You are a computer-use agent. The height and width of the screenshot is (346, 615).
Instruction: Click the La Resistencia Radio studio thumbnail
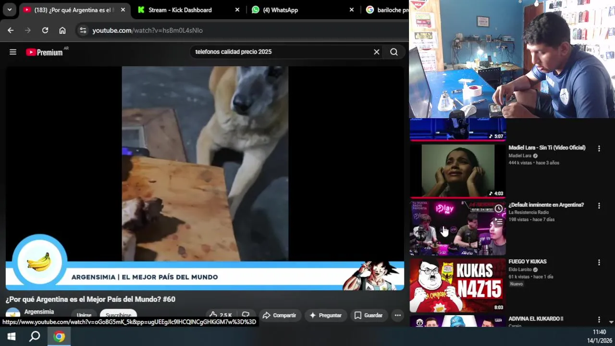click(458, 228)
